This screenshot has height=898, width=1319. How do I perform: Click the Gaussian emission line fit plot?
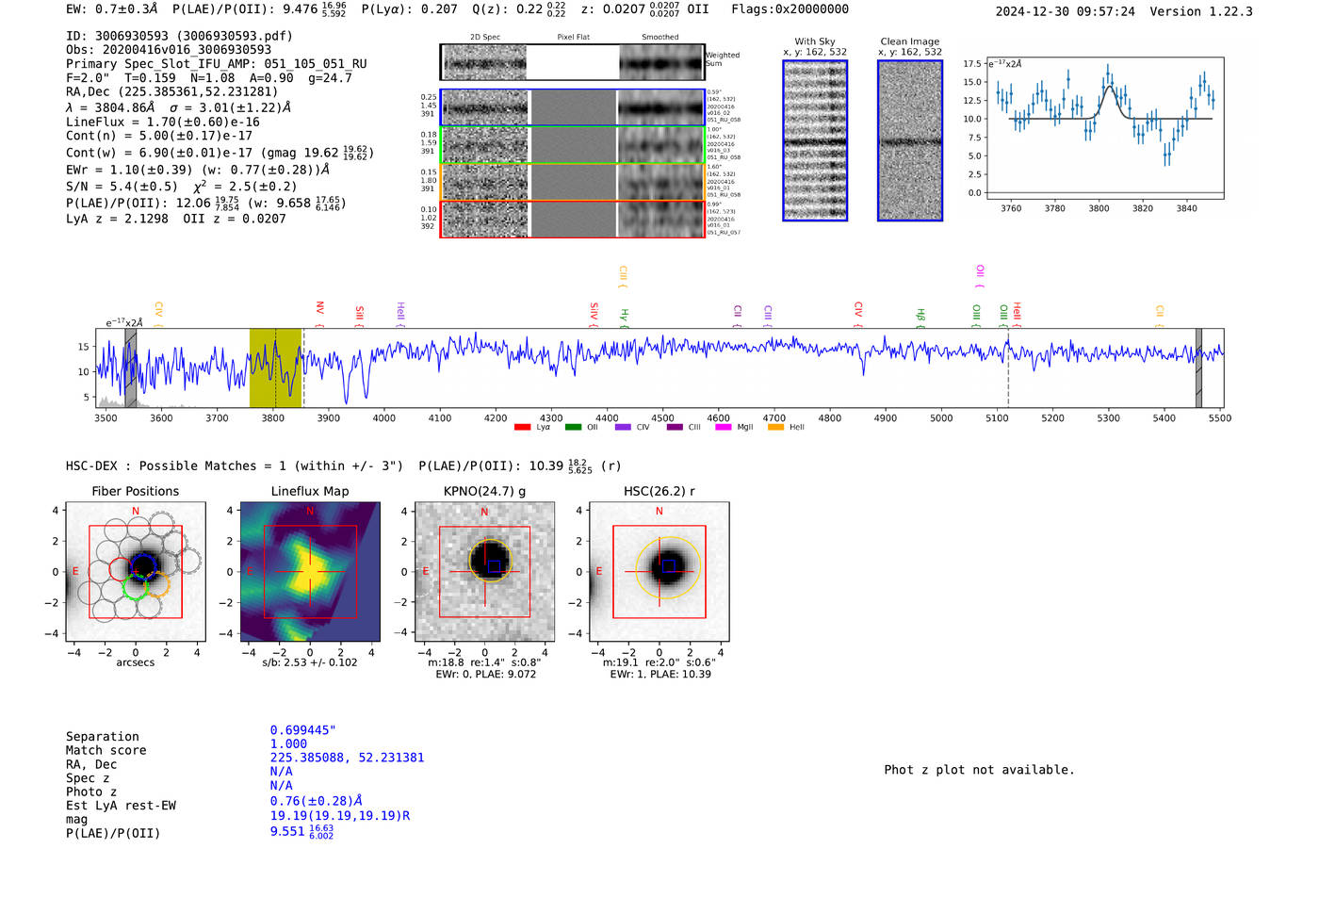point(1104,129)
